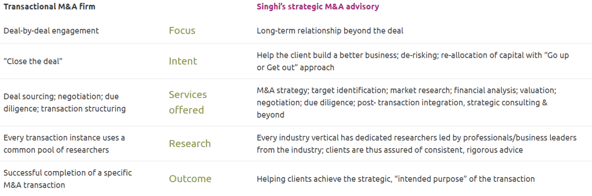Click the 'Singhi's strategic M&A advisory' heading
This screenshot has height=196, width=592.
[318, 7]
